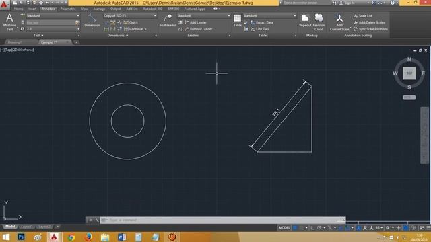Open File Explorer from the taskbar

(105, 237)
